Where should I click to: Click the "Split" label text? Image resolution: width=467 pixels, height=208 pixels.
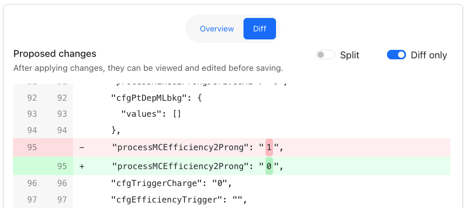(x=349, y=55)
